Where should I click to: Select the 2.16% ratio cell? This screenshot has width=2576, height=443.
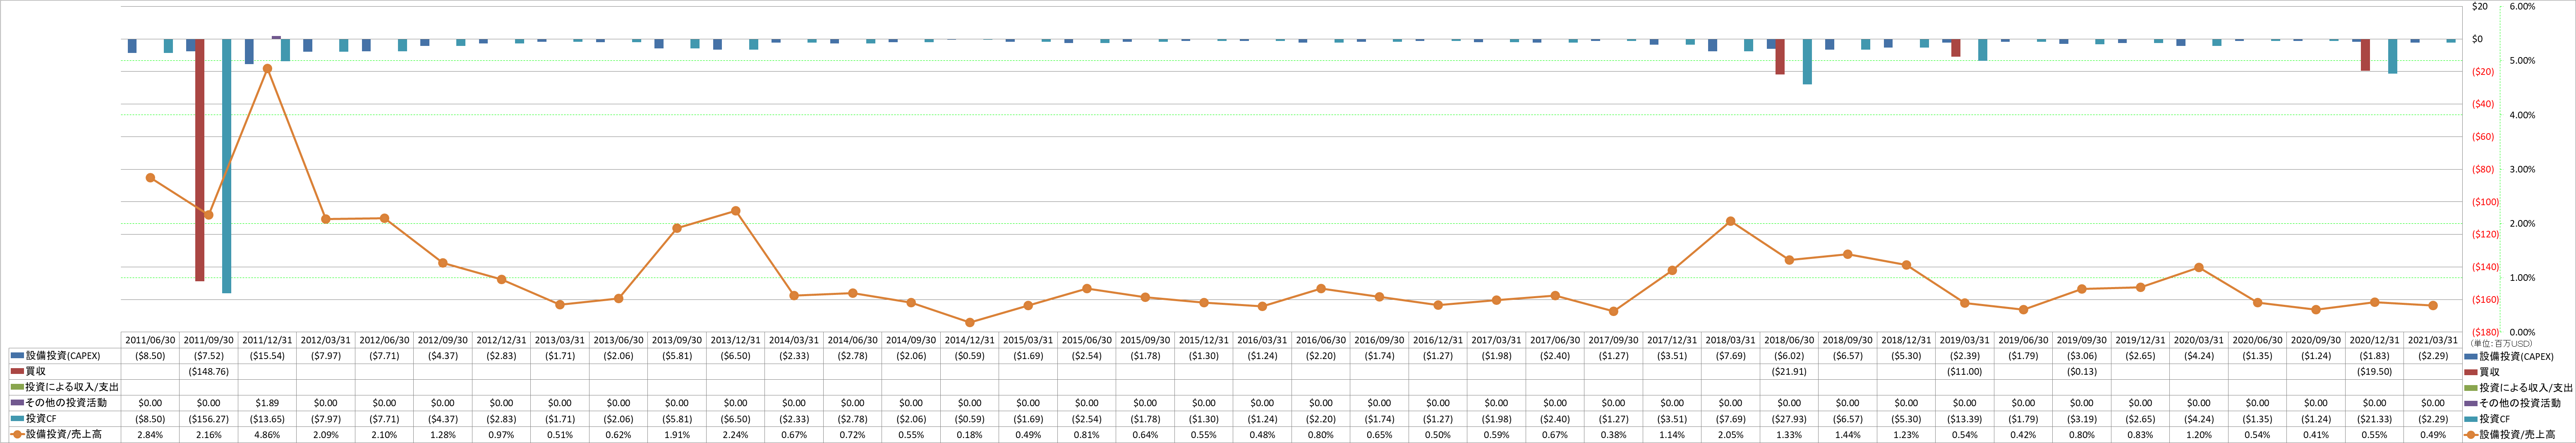pyautogui.click(x=209, y=435)
